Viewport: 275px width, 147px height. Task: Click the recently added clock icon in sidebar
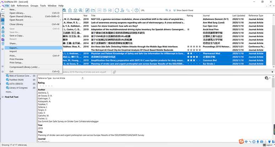pyautogui.click(x=3, y=36)
